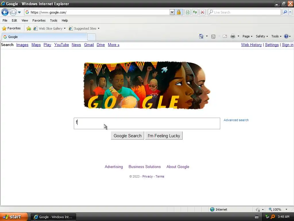The height and width of the screenshot is (221, 294).
Task: Click the I'm Feeling Lucky button
Action: tap(164, 136)
